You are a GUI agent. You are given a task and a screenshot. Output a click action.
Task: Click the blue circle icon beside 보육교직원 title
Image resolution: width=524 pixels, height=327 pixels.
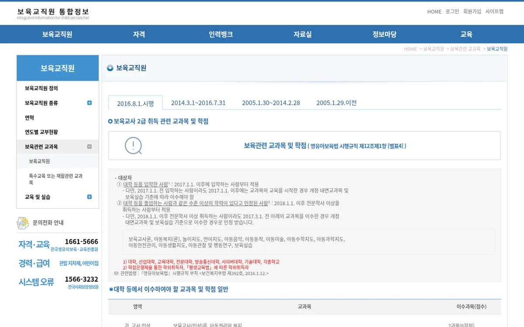pyautogui.click(x=110, y=68)
